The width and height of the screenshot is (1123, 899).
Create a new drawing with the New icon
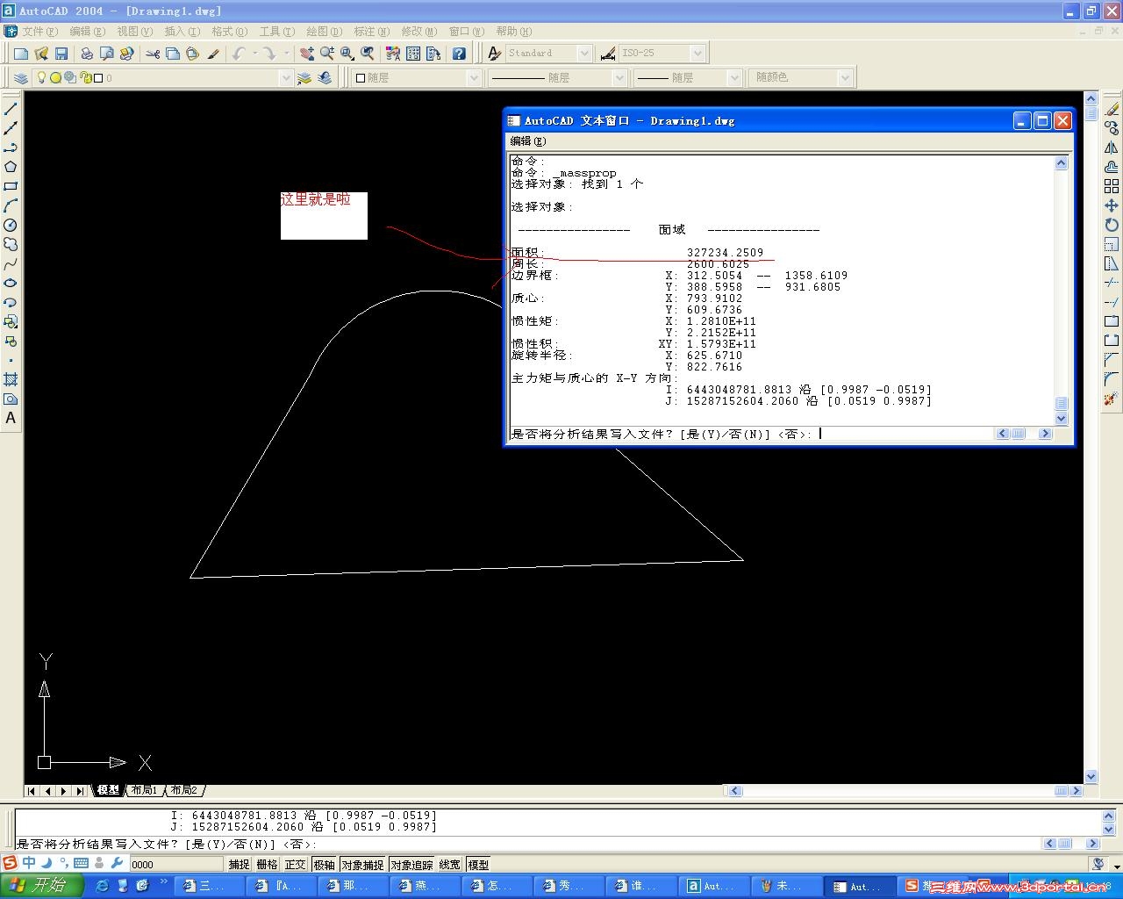(x=21, y=54)
